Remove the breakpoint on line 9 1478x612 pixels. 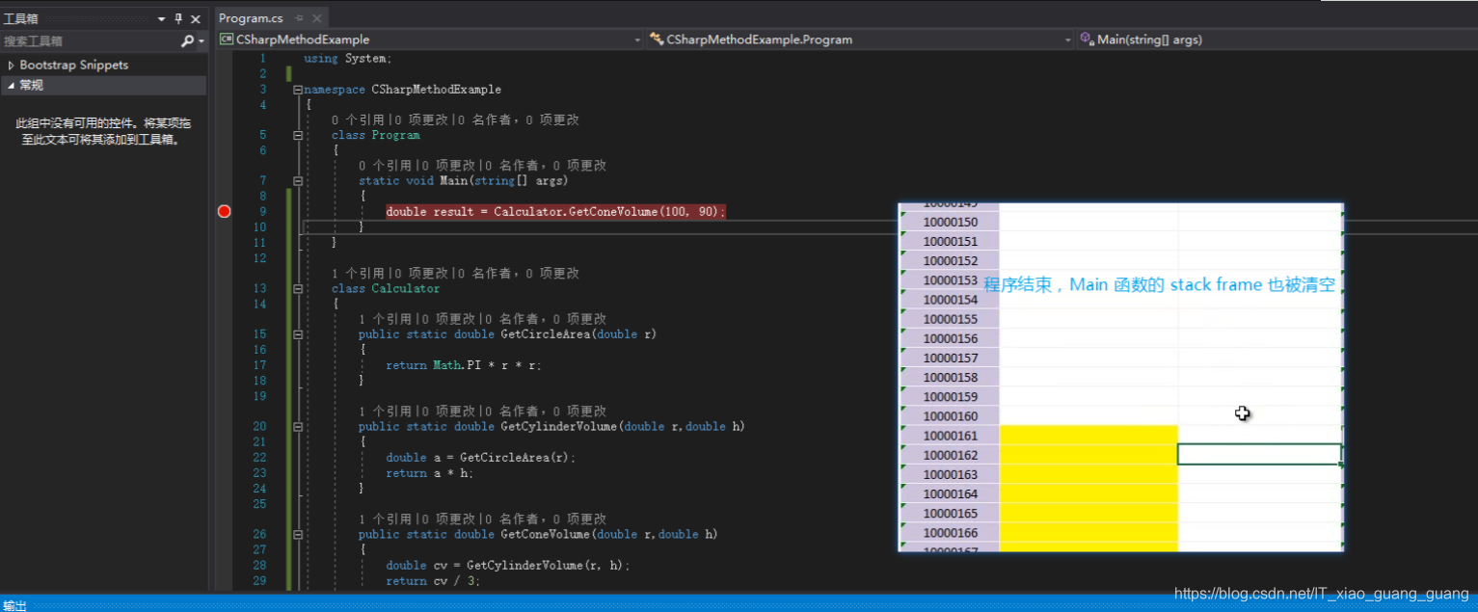[225, 211]
